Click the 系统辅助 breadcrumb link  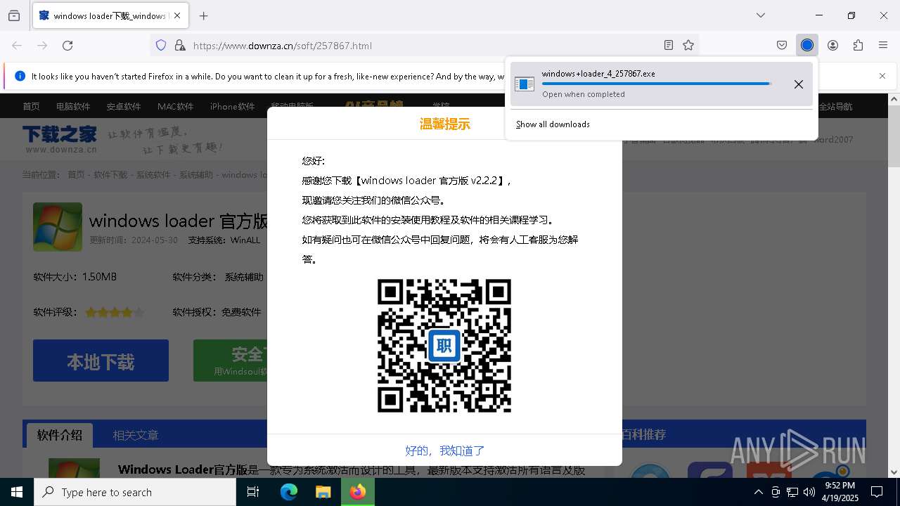tap(195, 174)
